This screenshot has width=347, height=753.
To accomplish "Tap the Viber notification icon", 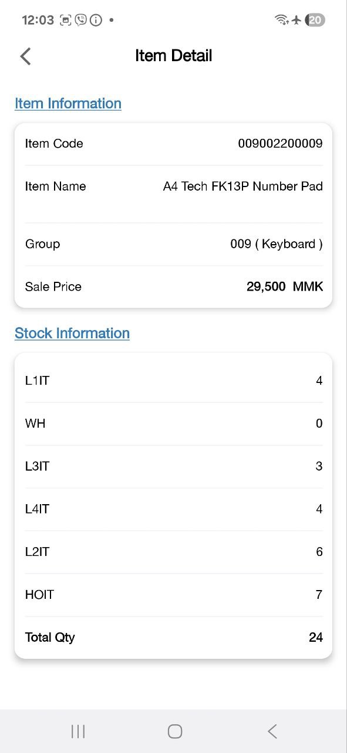I will click(81, 20).
